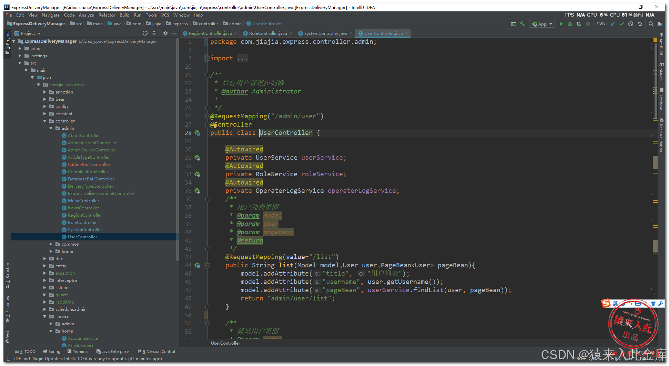Toggle the Z: Structure tool window
Image resolution: width=669 pixels, height=366 pixels.
click(7, 275)
